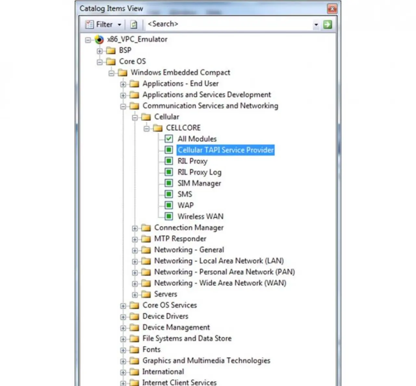Expand the Device Drivers node
The image size is (416, 386).
point(123,317)
